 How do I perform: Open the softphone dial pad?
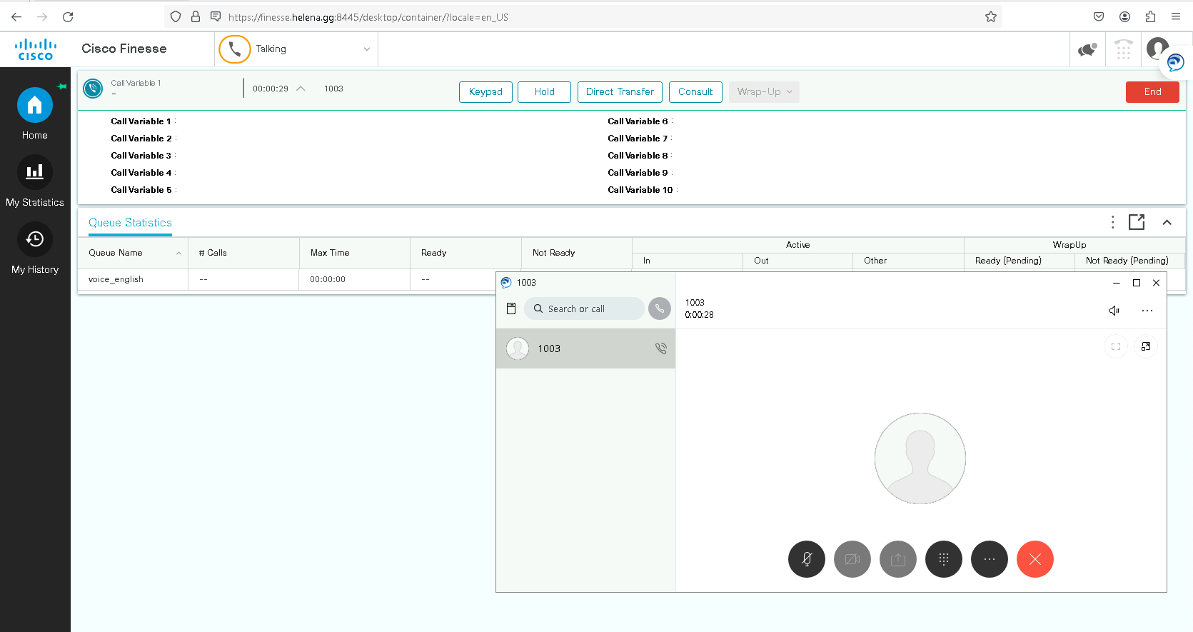tap(943, 559)
